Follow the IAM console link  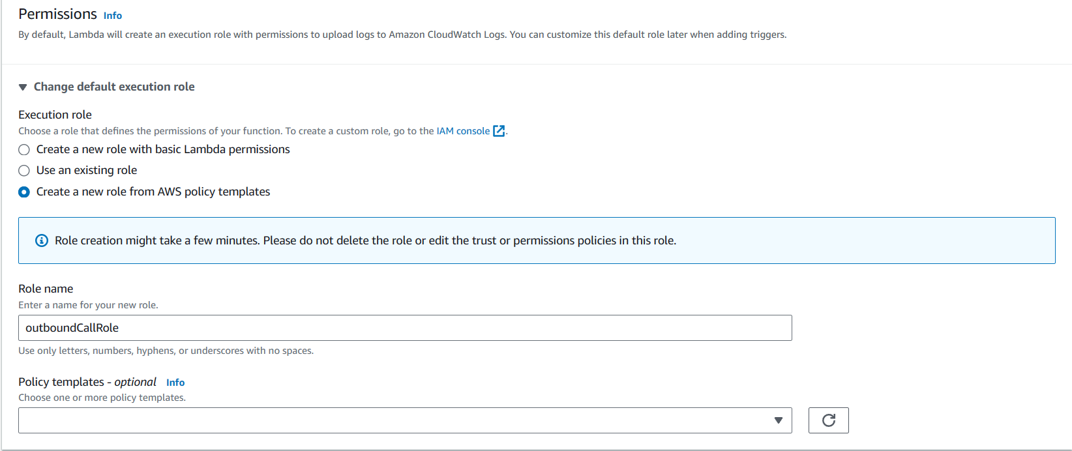point(463,131)
